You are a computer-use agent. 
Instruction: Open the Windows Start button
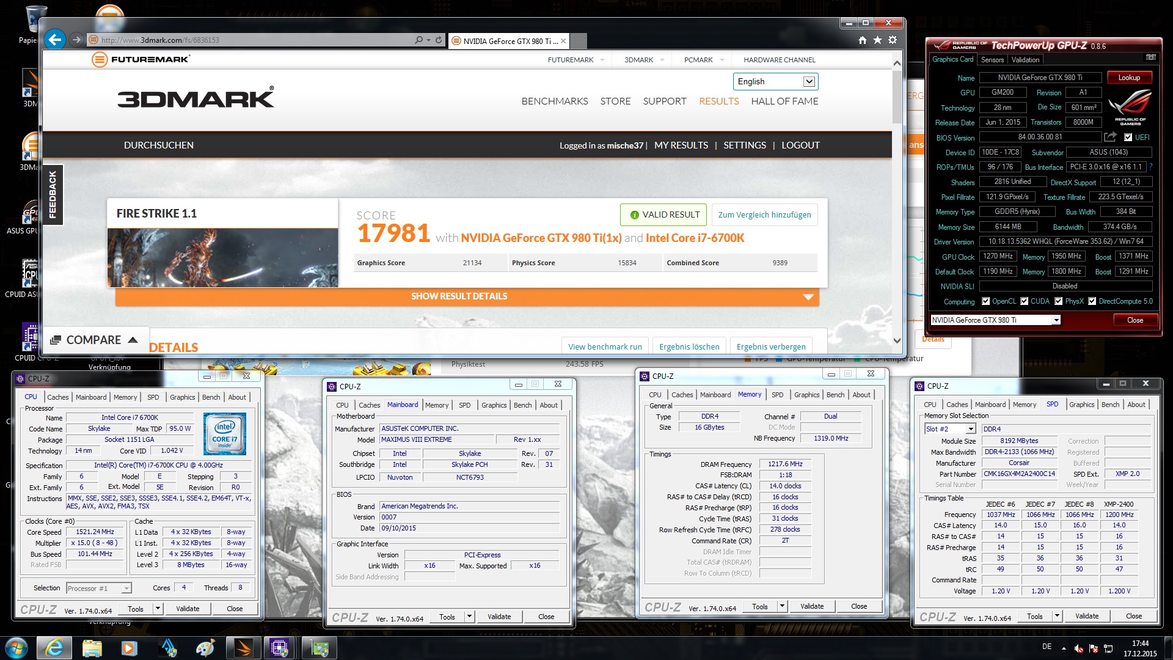[x=16, y=648]
